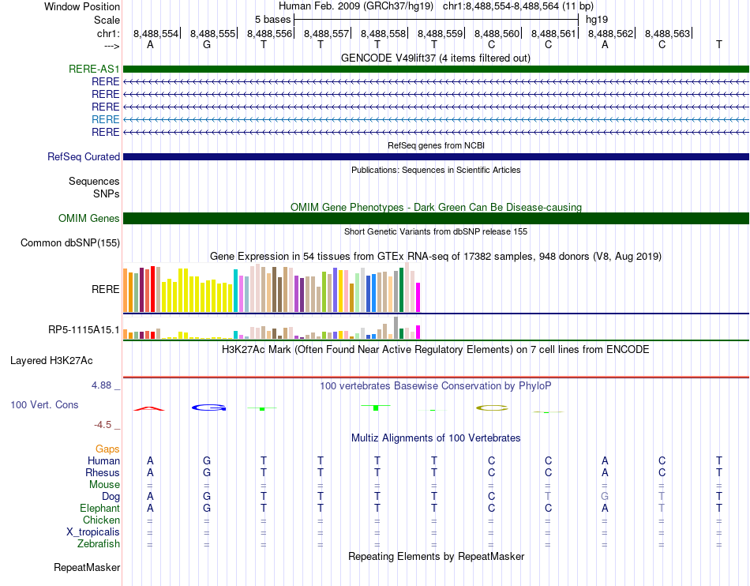
Task: Click the Dog alignment row label
Action: (111, 497)
